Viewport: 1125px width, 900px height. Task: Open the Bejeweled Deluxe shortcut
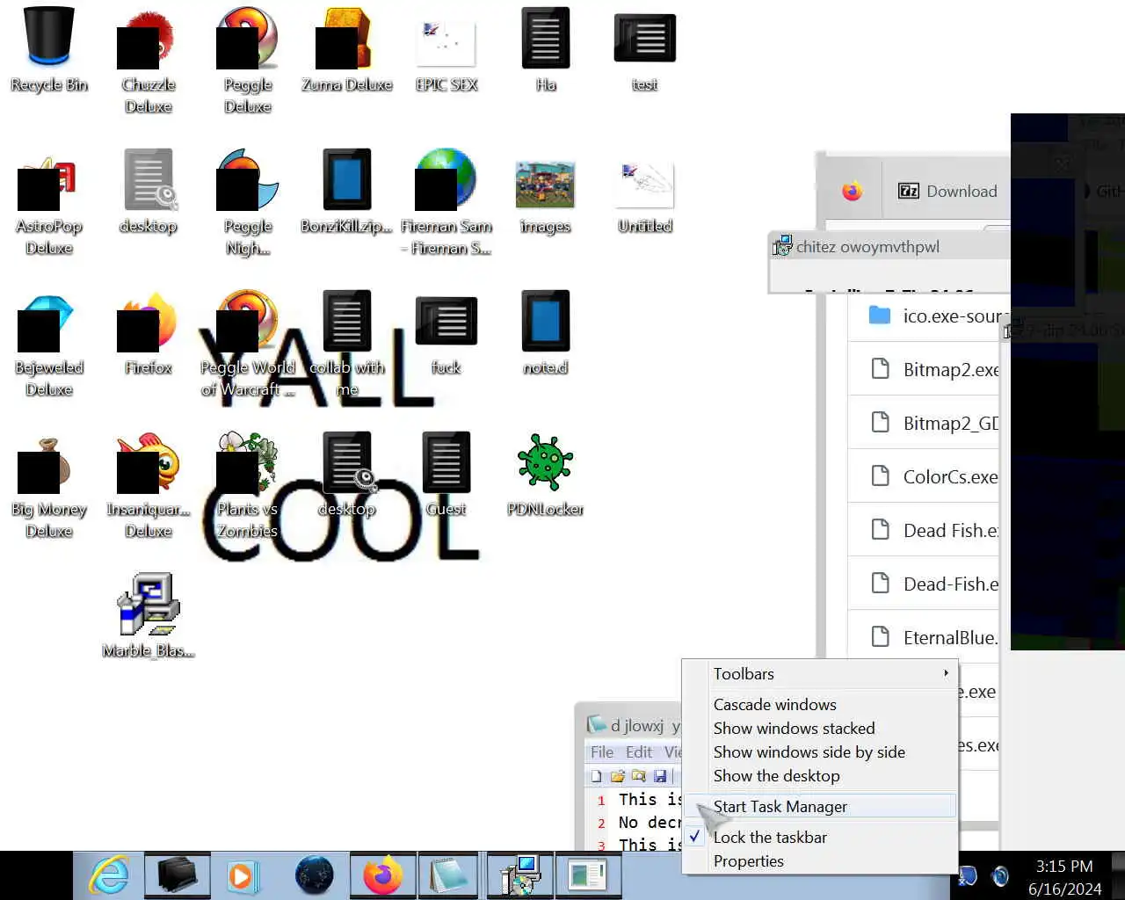(x=49, y=345)
